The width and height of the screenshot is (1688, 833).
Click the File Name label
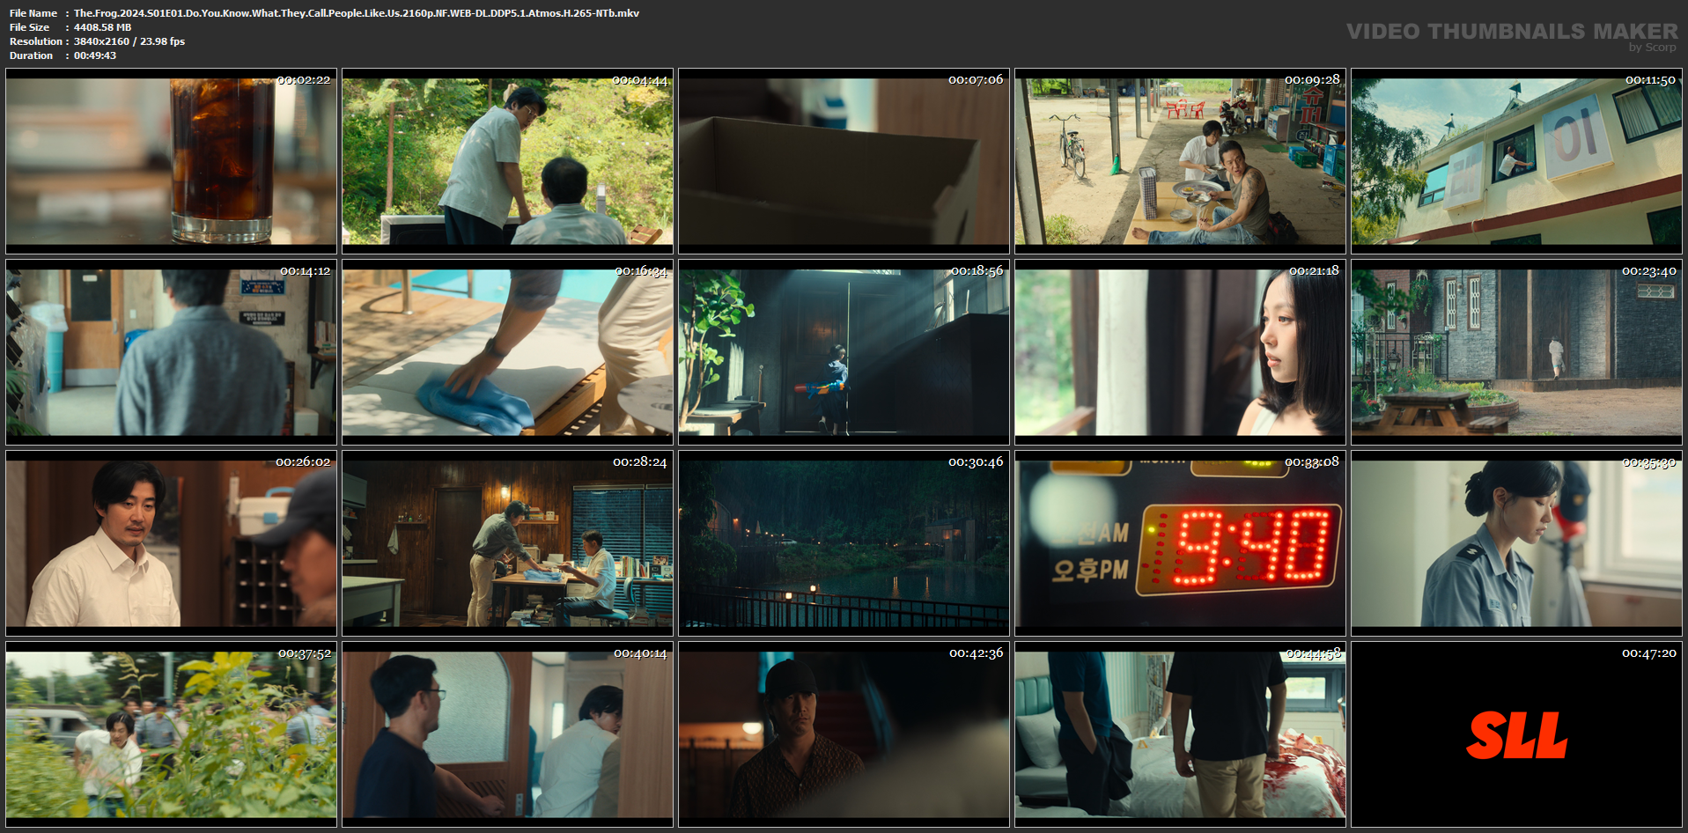(x=33, y=13)
